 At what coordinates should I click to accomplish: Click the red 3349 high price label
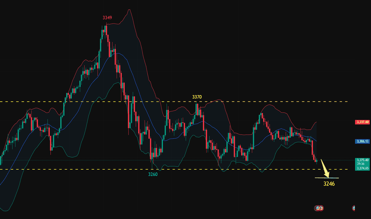coord(107,18)
